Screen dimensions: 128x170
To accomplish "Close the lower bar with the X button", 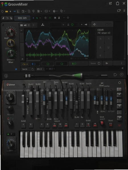I will [x=122, y=68].
